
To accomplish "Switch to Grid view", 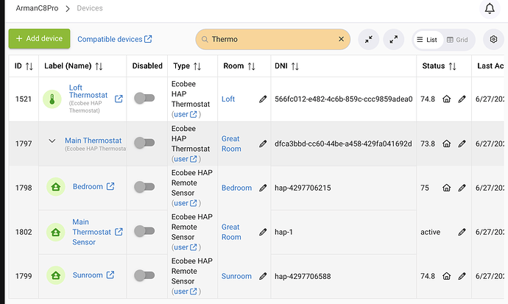I will [x=457, y=40].
